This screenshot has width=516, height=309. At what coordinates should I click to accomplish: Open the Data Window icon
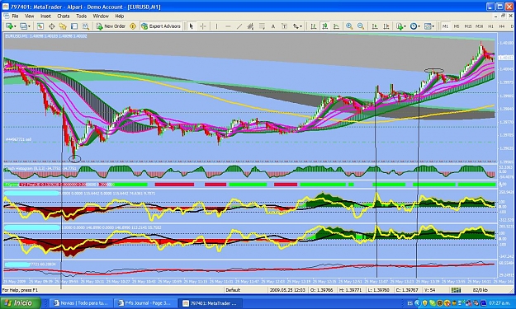click(52, 26)
